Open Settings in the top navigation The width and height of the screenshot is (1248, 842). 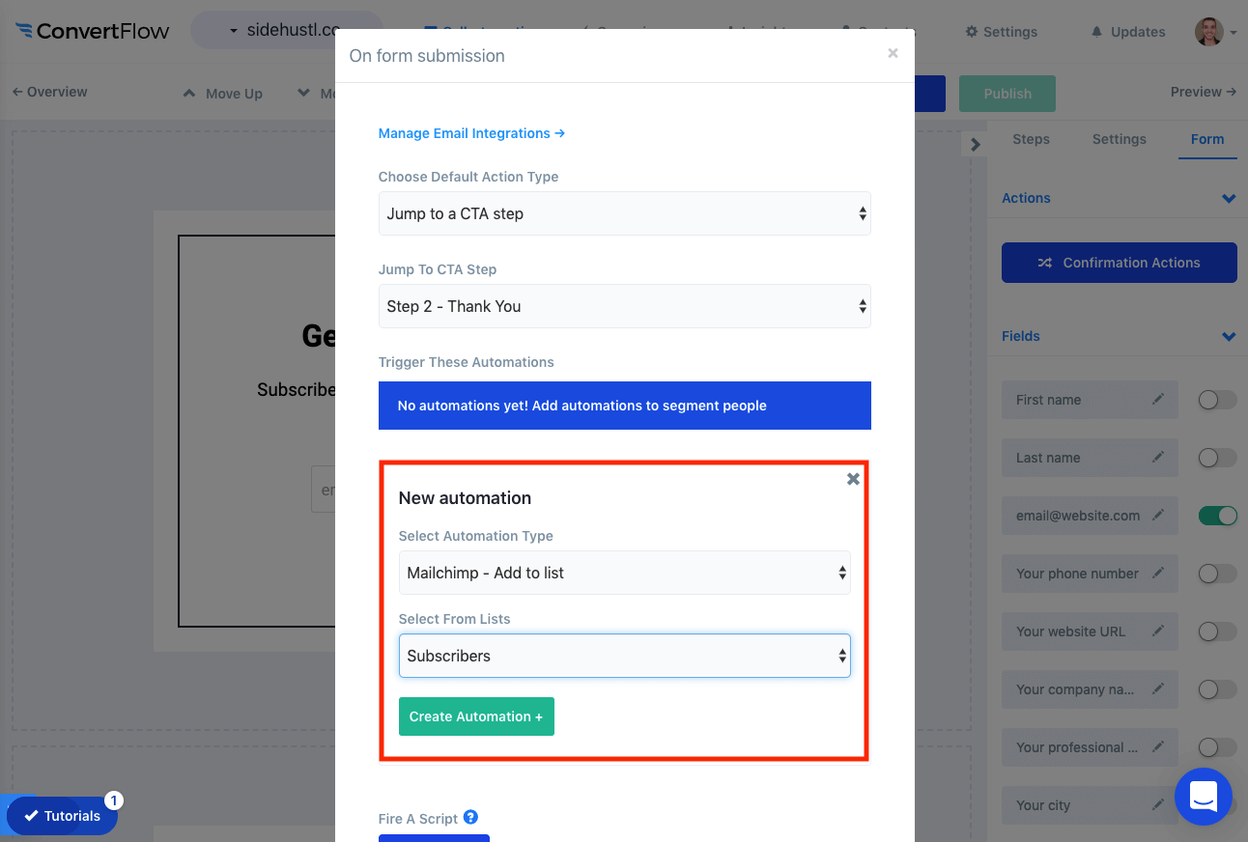point(1001,32)
